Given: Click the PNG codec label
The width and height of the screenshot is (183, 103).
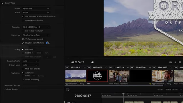Looking at the screenshot, I should [x=89, y=84].
